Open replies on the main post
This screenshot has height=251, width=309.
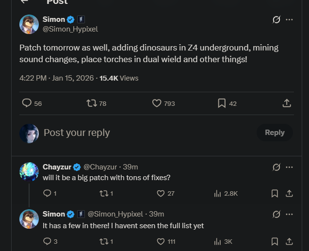(27, 103)
